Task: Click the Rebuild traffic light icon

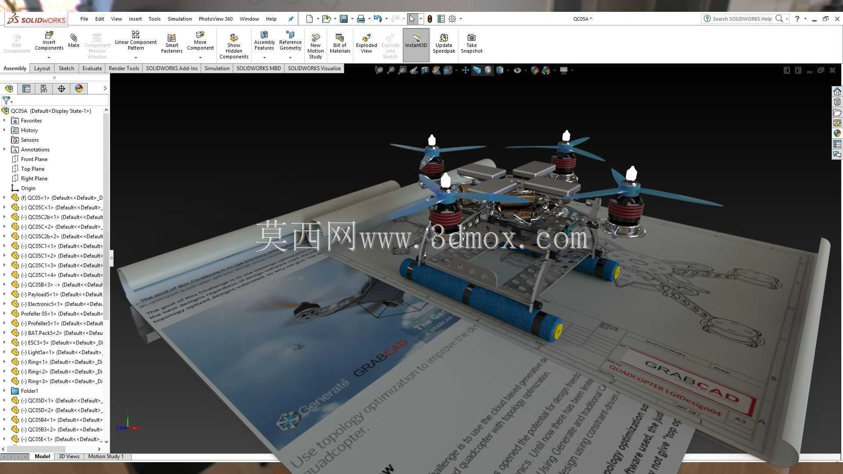Action: tap(430, 19)
